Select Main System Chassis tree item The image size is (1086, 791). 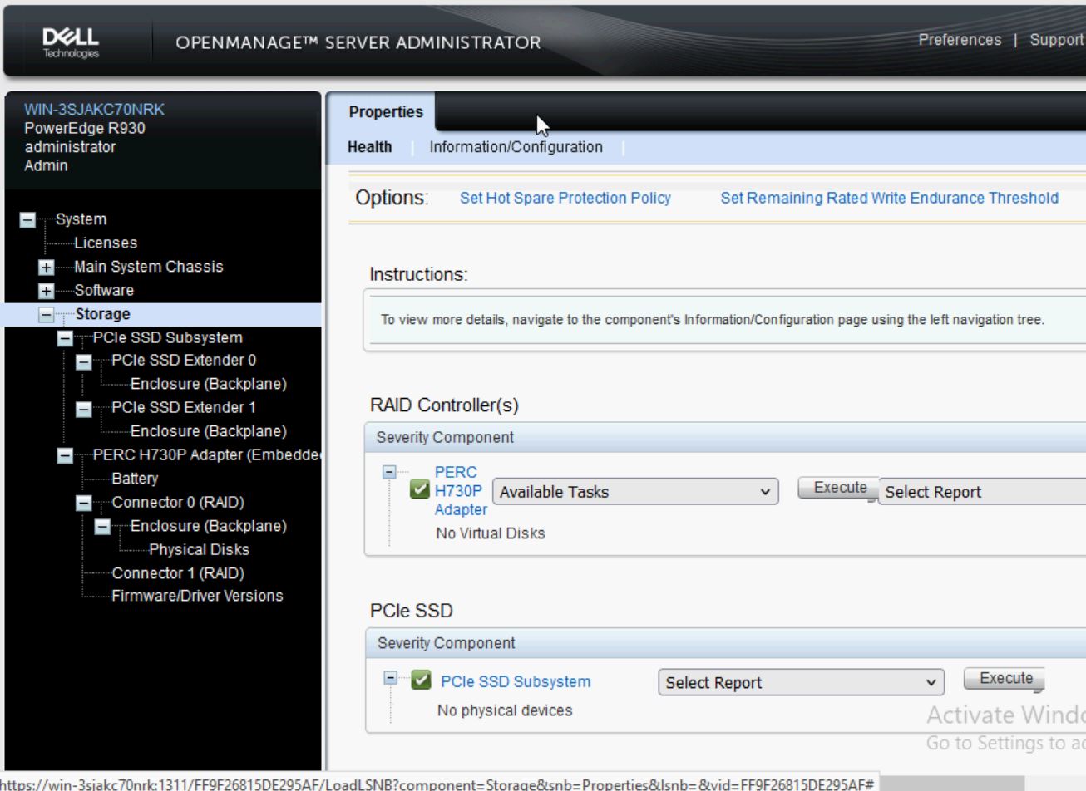[x=149, y=267]
